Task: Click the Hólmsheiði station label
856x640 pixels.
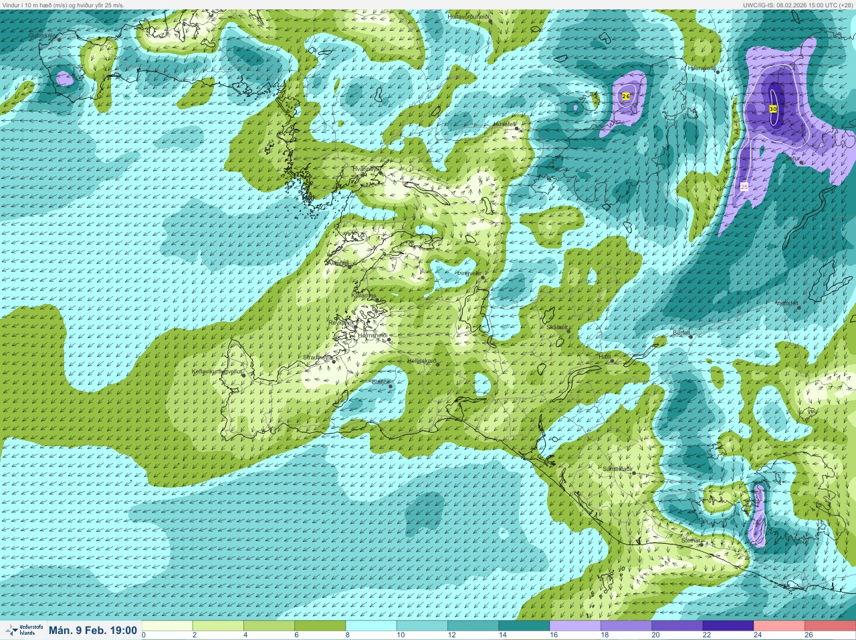Action: coord(372,335)
